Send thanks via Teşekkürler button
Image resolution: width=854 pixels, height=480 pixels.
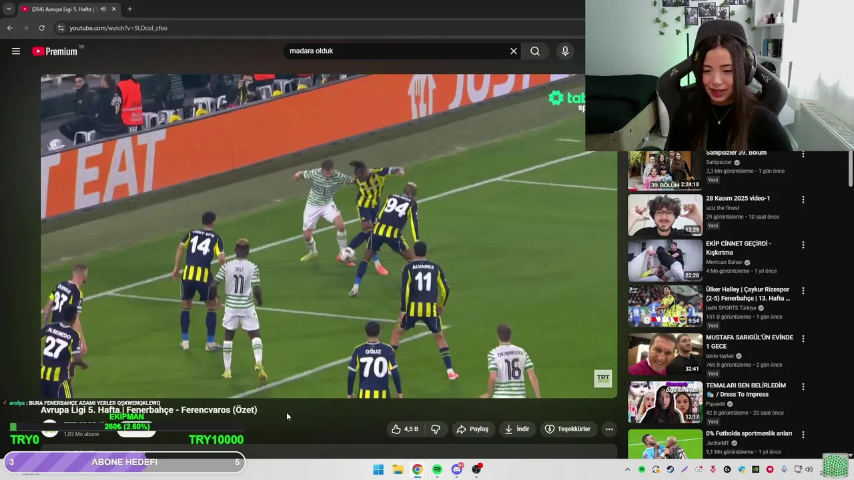tap(568, 429)
